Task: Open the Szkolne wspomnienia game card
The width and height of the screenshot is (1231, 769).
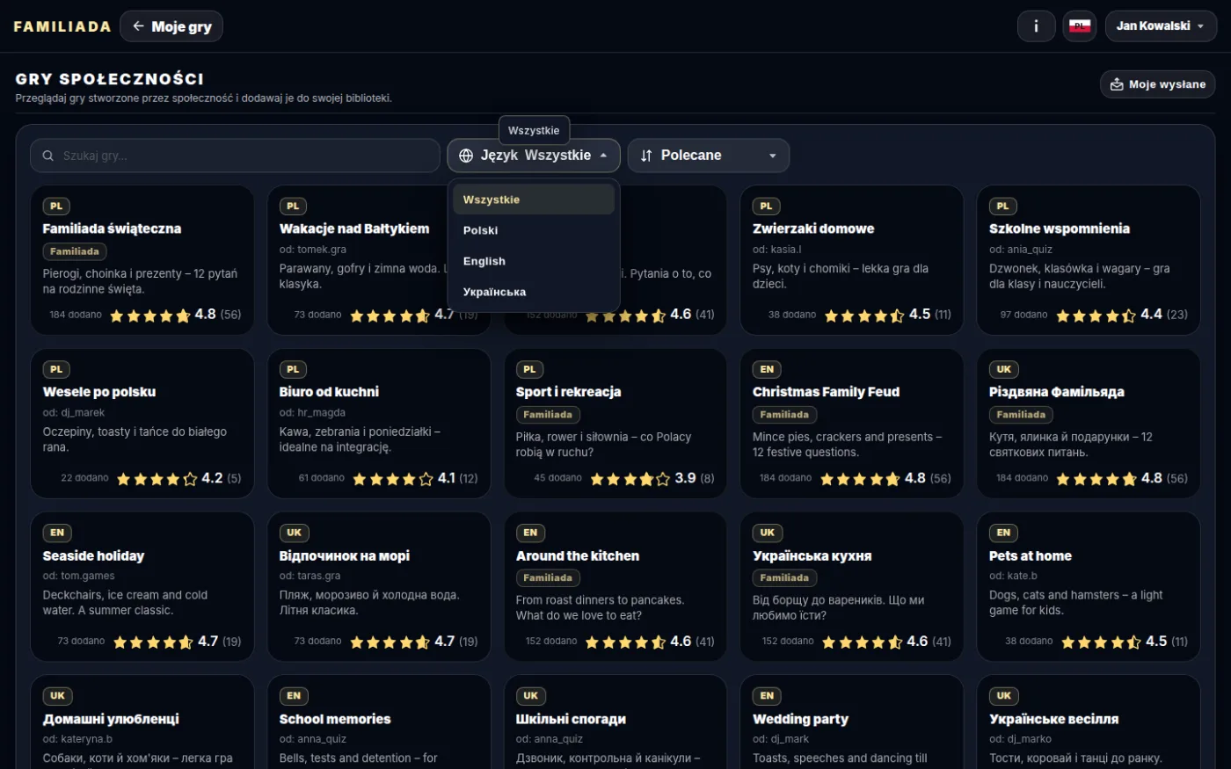Action: click(x=1088, y=260)
